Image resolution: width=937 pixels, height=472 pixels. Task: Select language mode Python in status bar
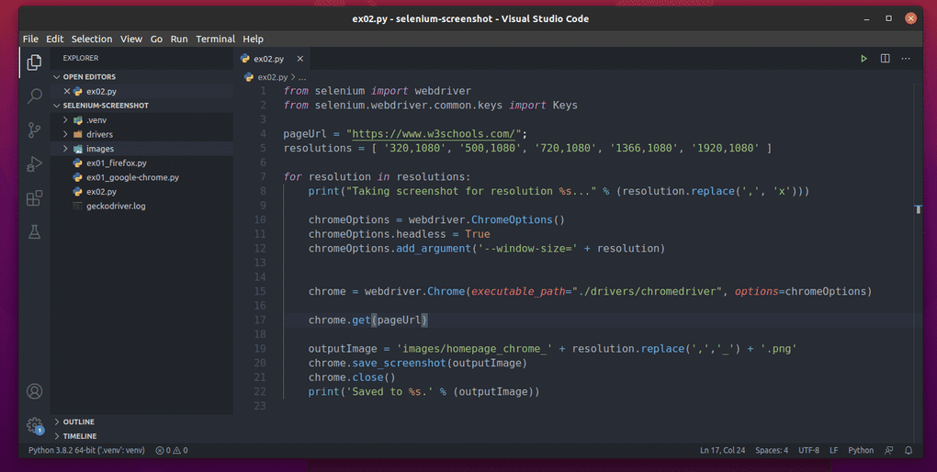pyautogui.click(x=861, y=451)
